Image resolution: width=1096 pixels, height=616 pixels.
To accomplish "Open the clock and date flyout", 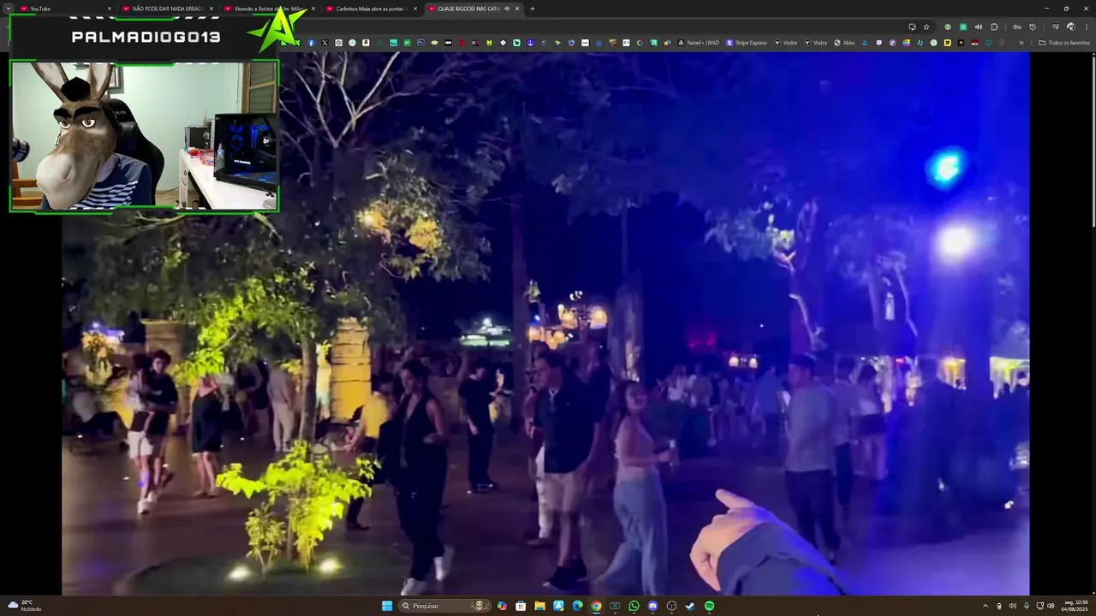I will click(x=1074, y=606).
